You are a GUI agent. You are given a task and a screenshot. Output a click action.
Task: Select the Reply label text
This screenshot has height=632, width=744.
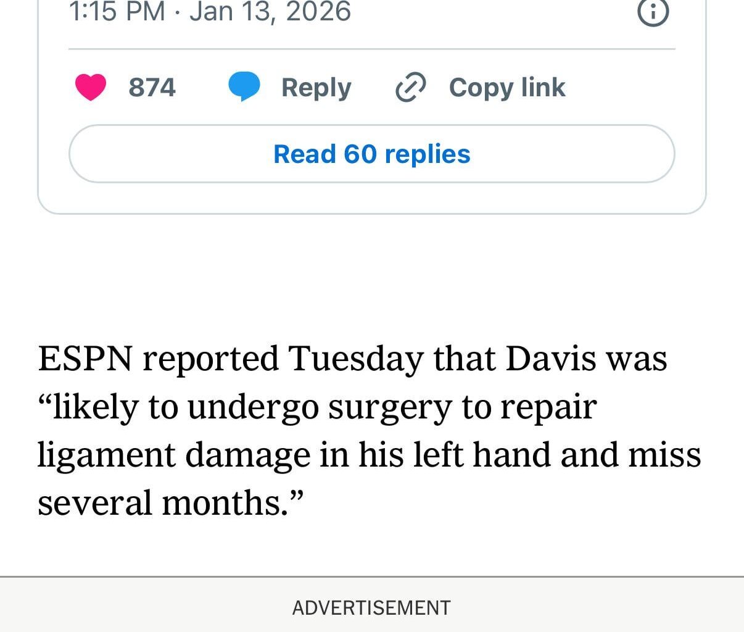(x=316, y=86)
